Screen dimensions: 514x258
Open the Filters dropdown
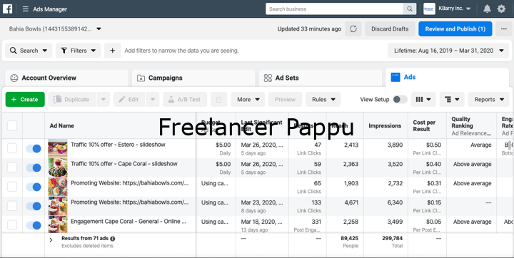[x=78, y=51]
